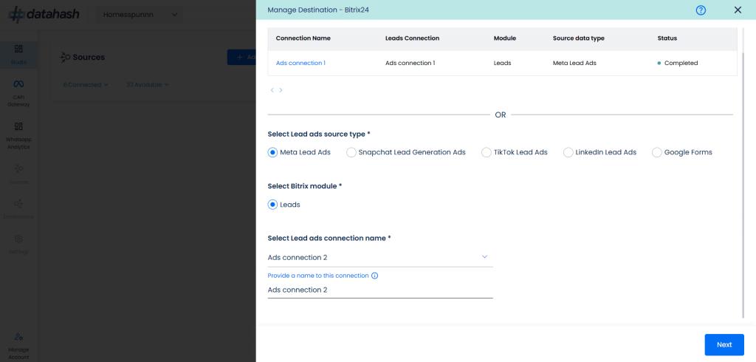
Task: Expand the 33 Available filter
Action: point(148,84)
